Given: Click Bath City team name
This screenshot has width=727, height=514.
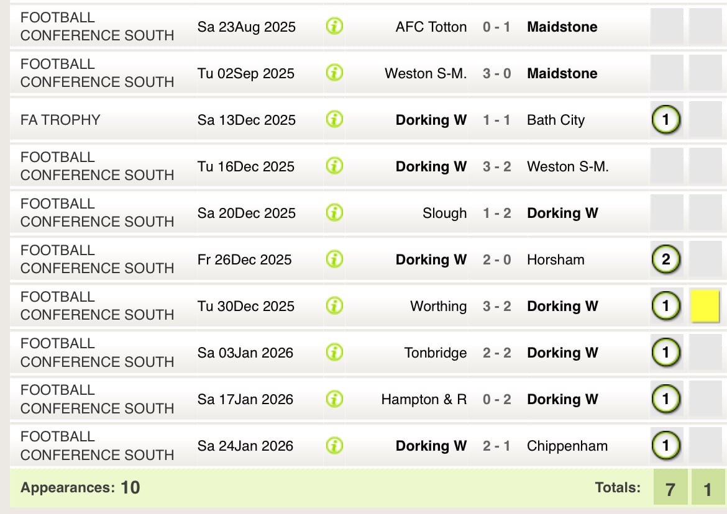Looking at the screenshot, I should [x=556, y=120].
